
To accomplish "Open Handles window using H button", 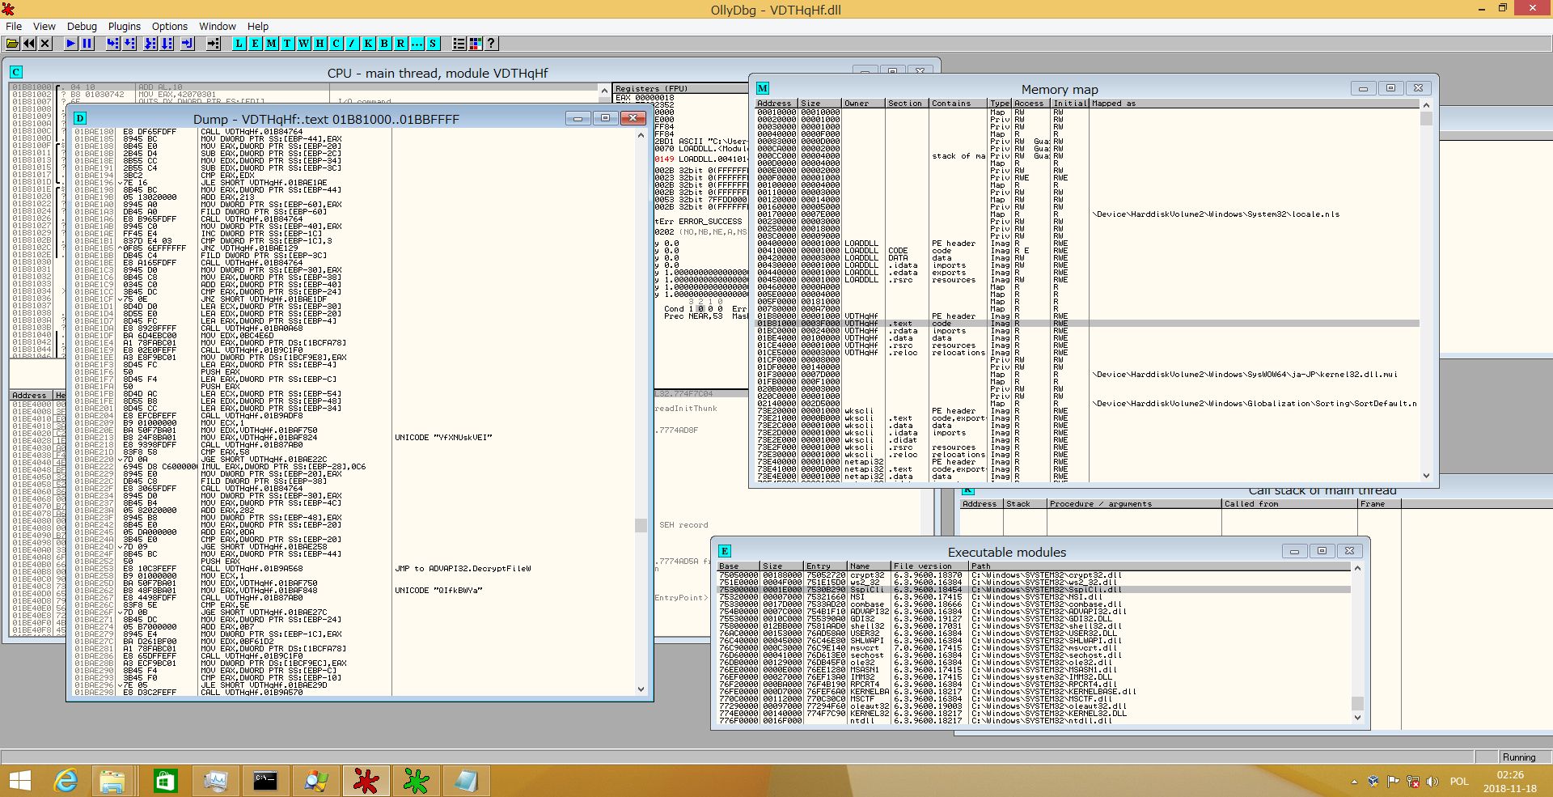I will point(320,44).
